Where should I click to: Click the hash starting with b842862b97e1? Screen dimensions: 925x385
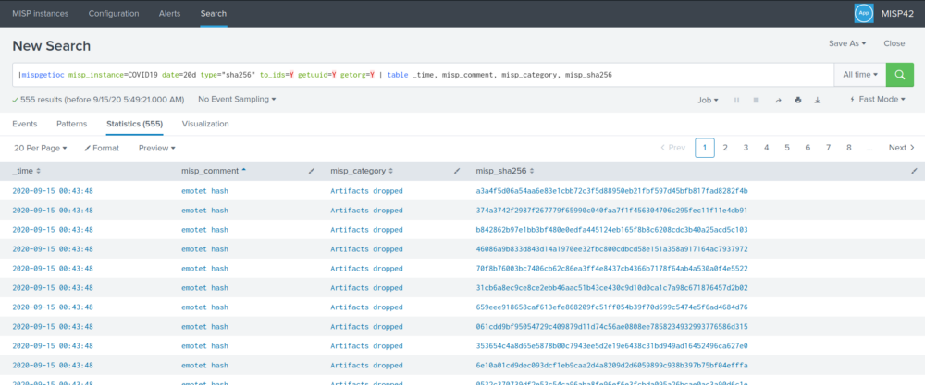pos(611,230)
